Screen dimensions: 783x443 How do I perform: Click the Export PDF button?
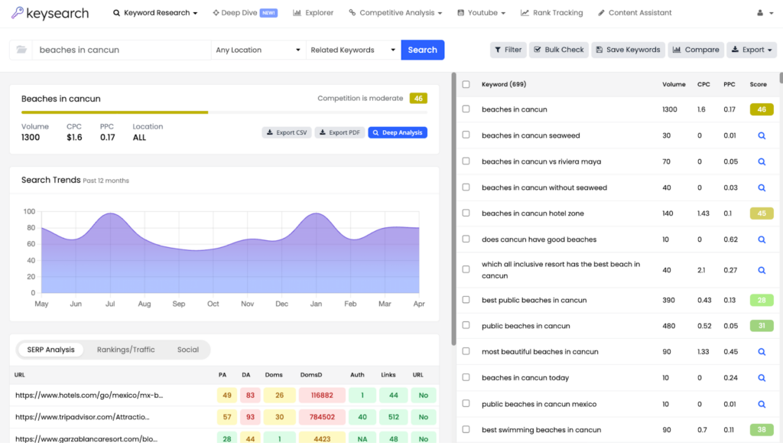tap(340, 132)
